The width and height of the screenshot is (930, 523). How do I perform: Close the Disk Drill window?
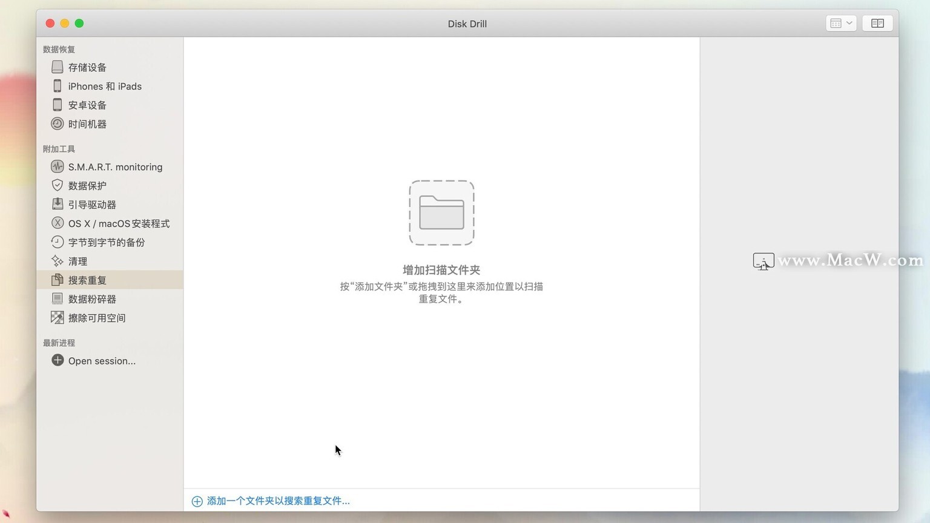pyautogui.click(x=50, y=23)
